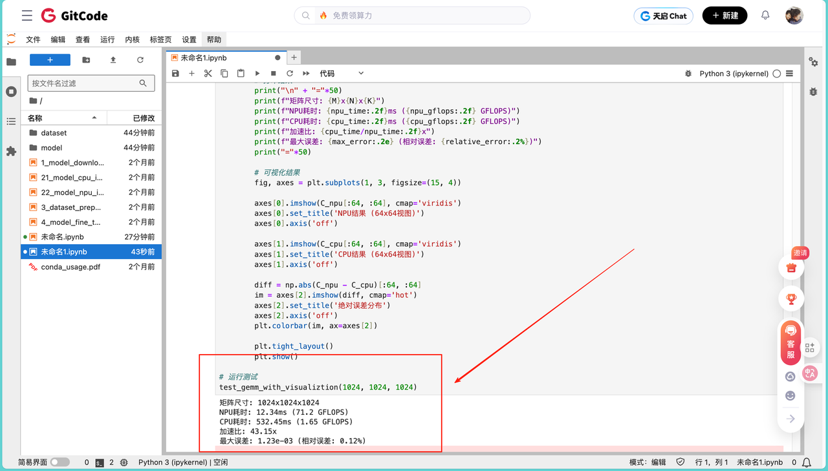Open the 编辑 menu
The height and width of the screenshot is (471, 828).
tap(58, 39)
